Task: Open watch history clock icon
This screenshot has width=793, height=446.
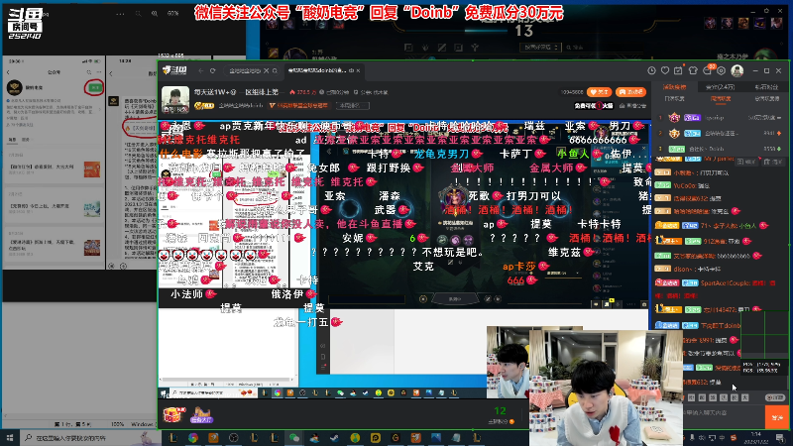Action: coord(651,70)
